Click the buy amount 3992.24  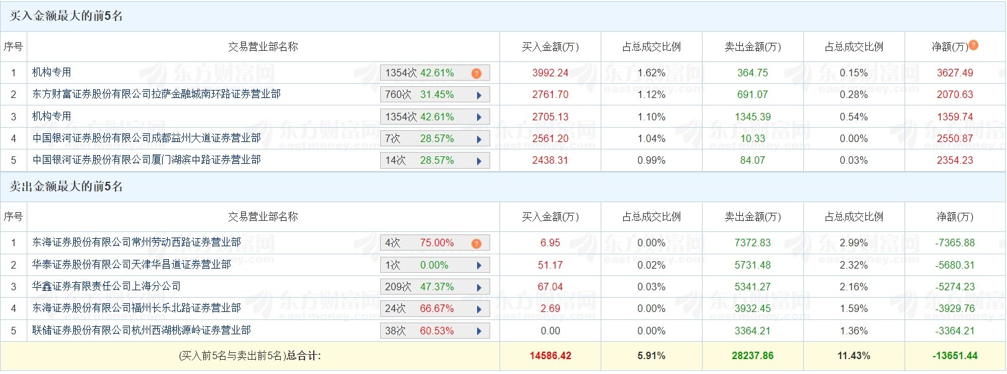(x=550, y=73)
